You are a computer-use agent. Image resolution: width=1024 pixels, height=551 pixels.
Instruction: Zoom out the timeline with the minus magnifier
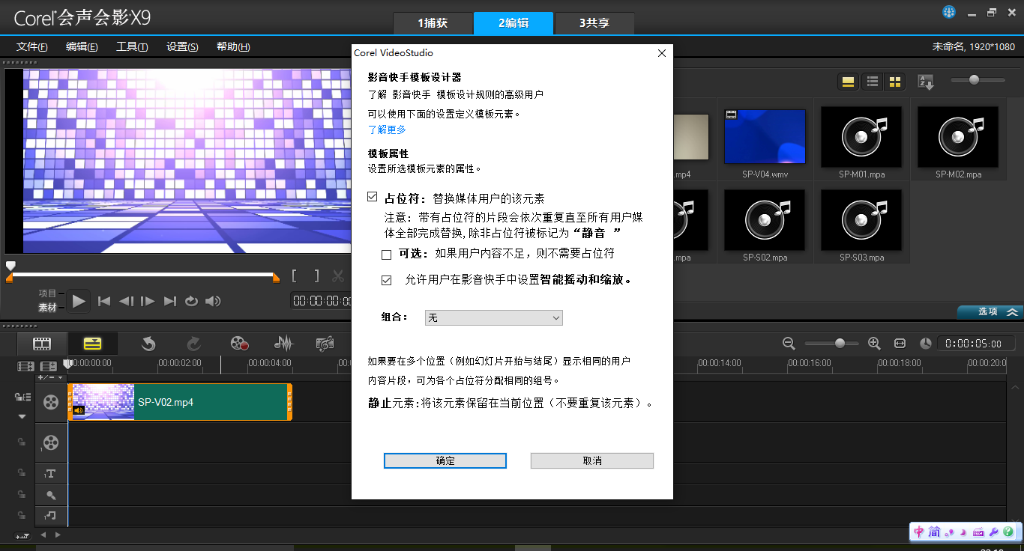click(x=789, y=343)
